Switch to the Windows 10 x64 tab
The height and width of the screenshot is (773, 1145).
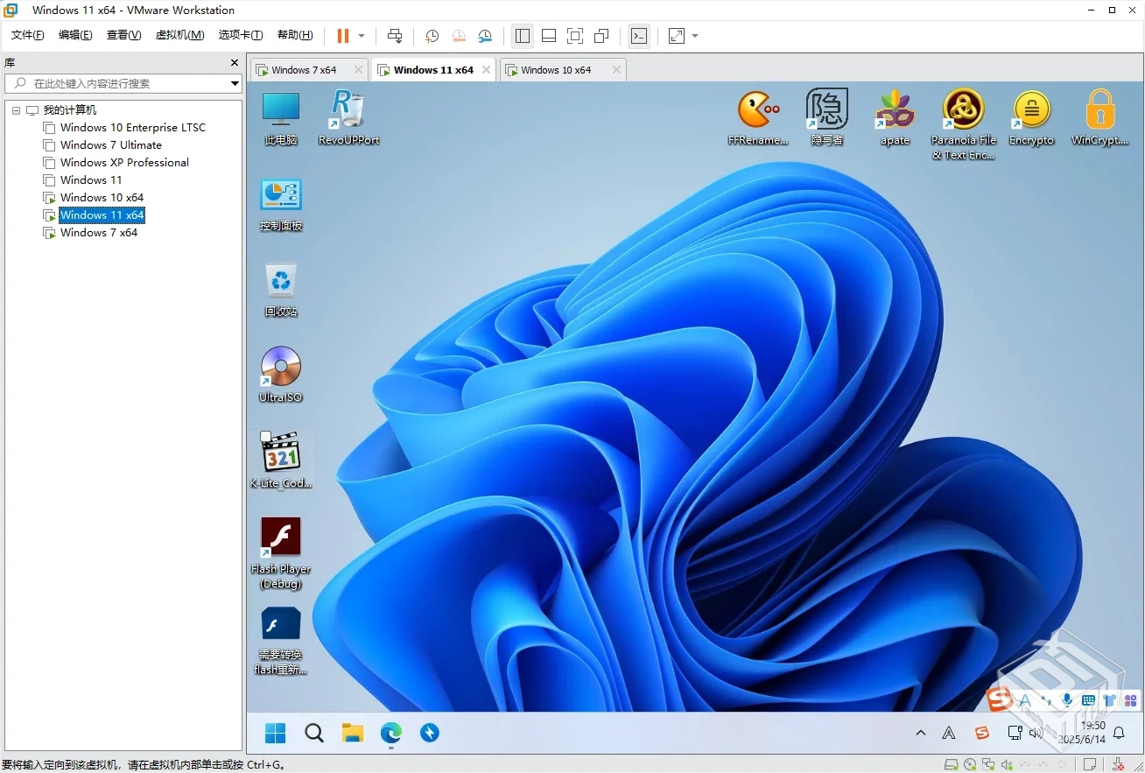coord(556,70)
